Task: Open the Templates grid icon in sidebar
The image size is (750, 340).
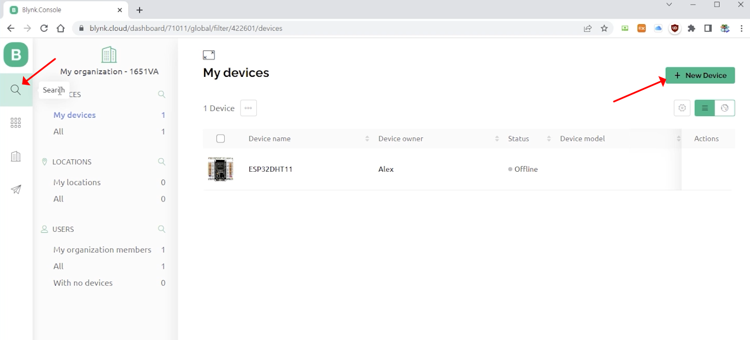Action: tap(16, 123)
